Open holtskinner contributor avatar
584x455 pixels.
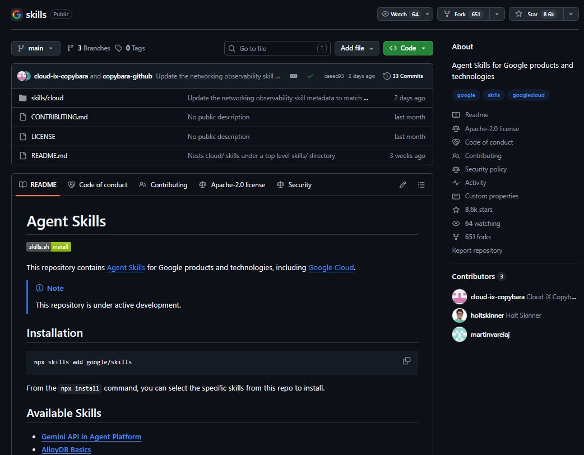point(459,315)
